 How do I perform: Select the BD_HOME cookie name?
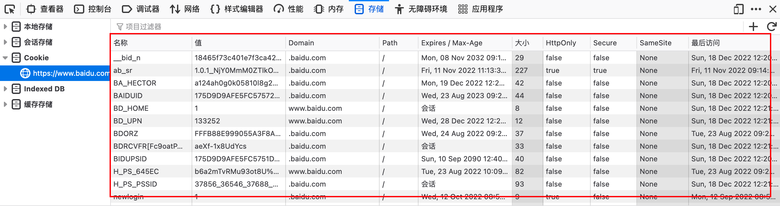131,108
